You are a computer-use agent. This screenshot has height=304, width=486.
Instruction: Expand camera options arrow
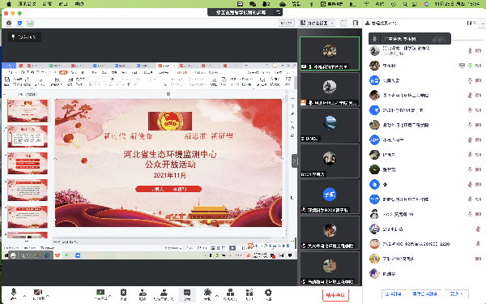tap(48, 296)
